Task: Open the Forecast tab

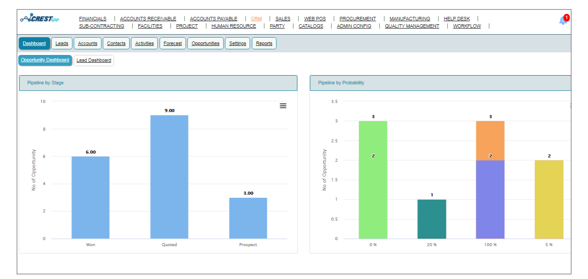Action: click(x=172, y=43)
